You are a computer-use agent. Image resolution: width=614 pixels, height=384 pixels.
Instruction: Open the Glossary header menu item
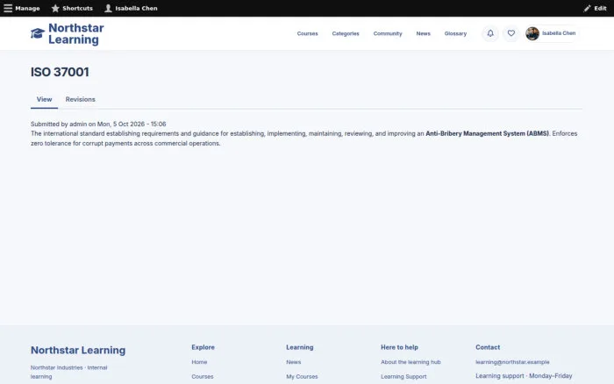tap(455, 33)
